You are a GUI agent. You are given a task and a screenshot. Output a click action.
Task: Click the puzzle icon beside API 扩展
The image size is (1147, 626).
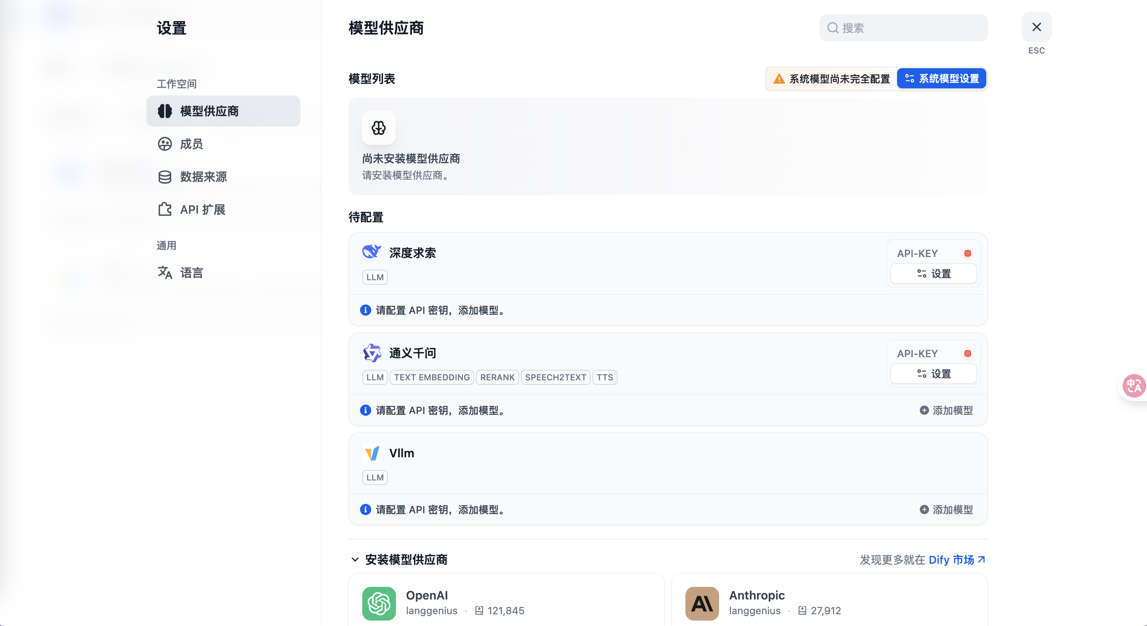(165, 209)
